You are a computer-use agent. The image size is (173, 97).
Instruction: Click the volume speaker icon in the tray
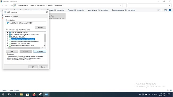[x=152, y=94]
